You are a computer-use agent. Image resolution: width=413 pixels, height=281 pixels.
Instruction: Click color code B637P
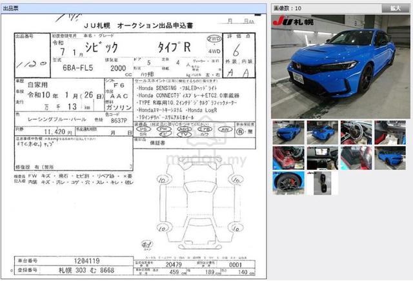(119, 121)
